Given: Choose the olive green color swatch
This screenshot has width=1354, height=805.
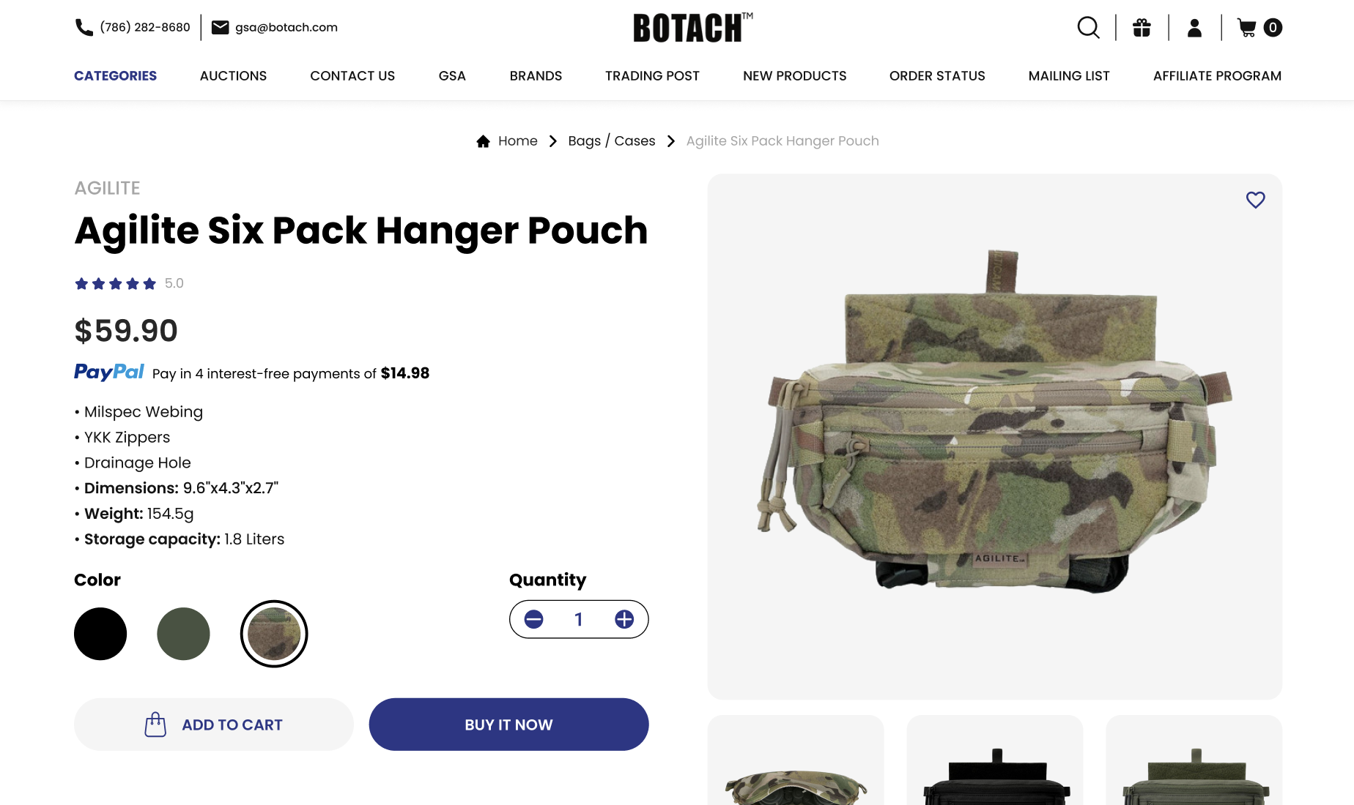Looking at the screenshot, I should (x=183, y=634).
